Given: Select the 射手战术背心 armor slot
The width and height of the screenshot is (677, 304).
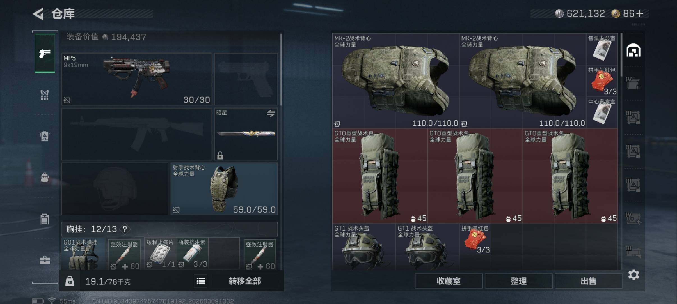Looking at the screenshot, I should (x=224, y=189).
